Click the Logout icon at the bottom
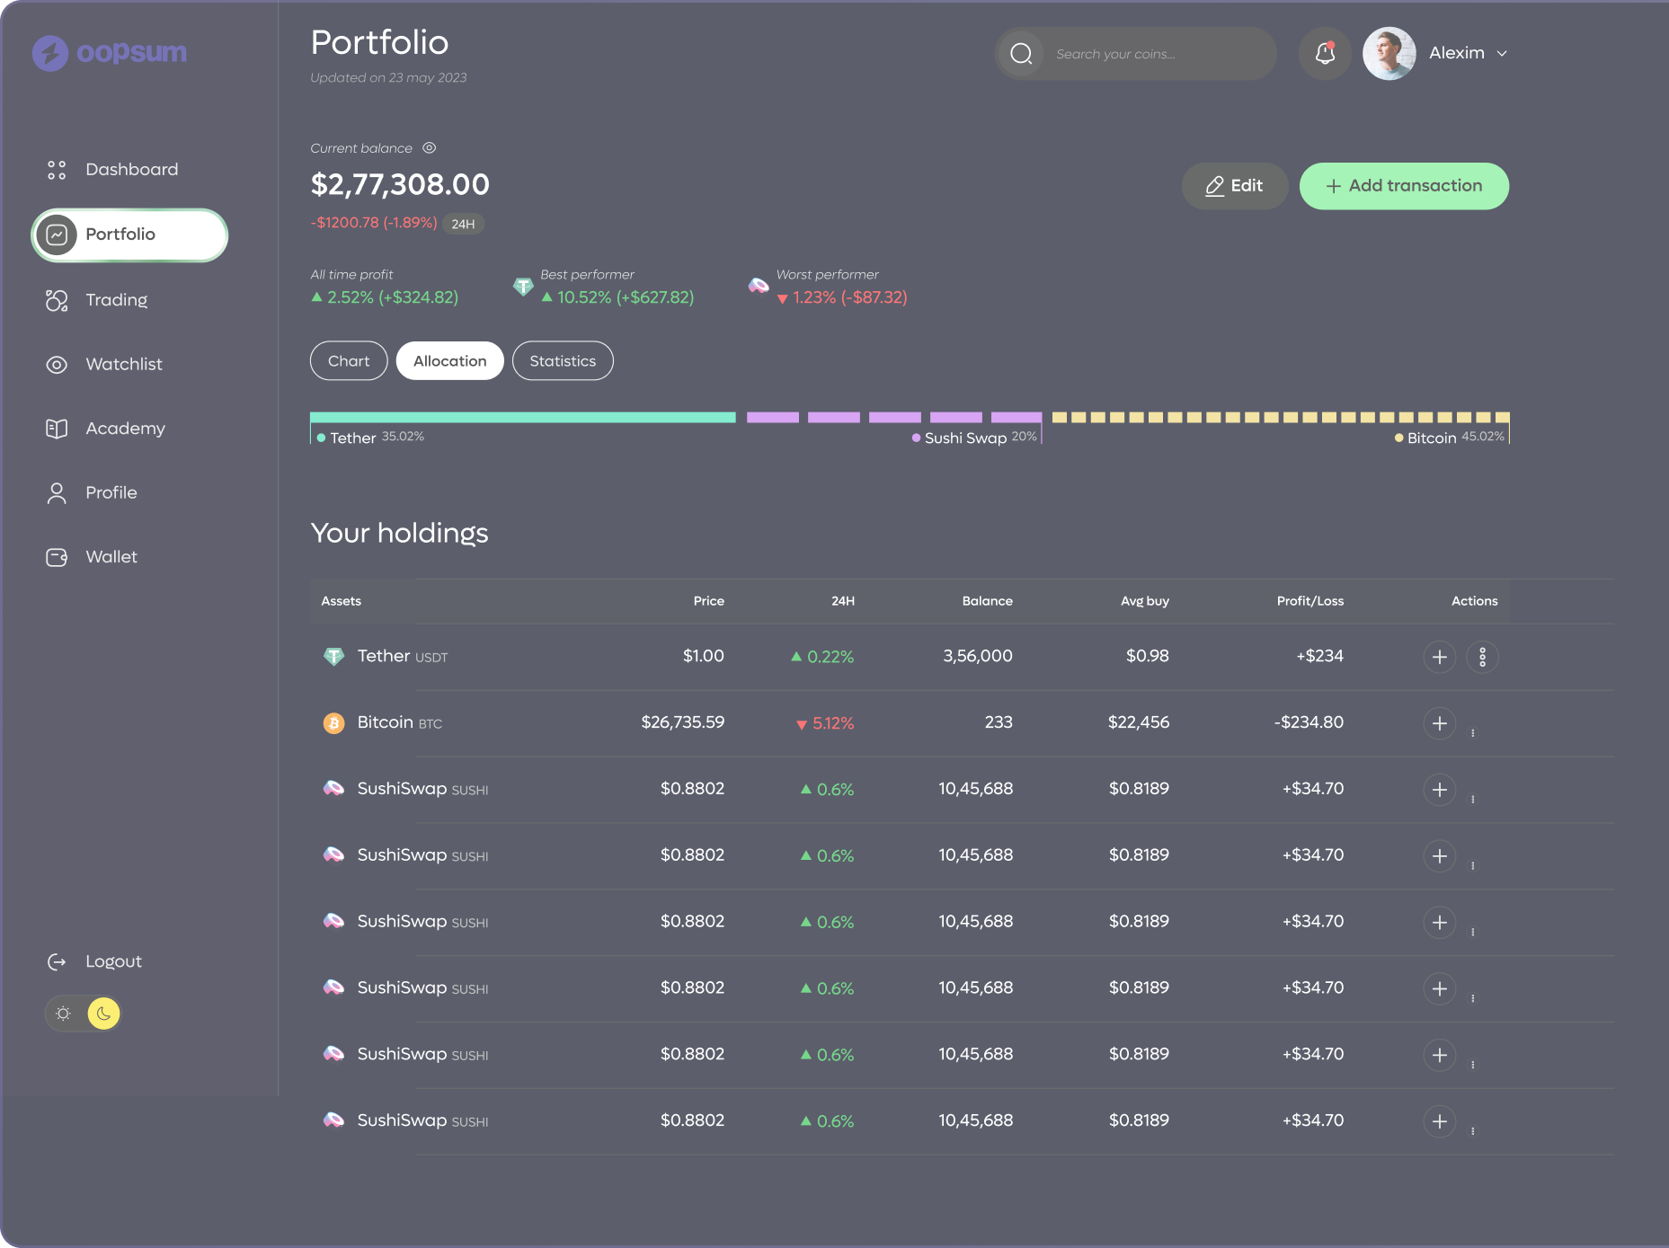Viewport: 1669px width, 1248px height. click(57, 961)
